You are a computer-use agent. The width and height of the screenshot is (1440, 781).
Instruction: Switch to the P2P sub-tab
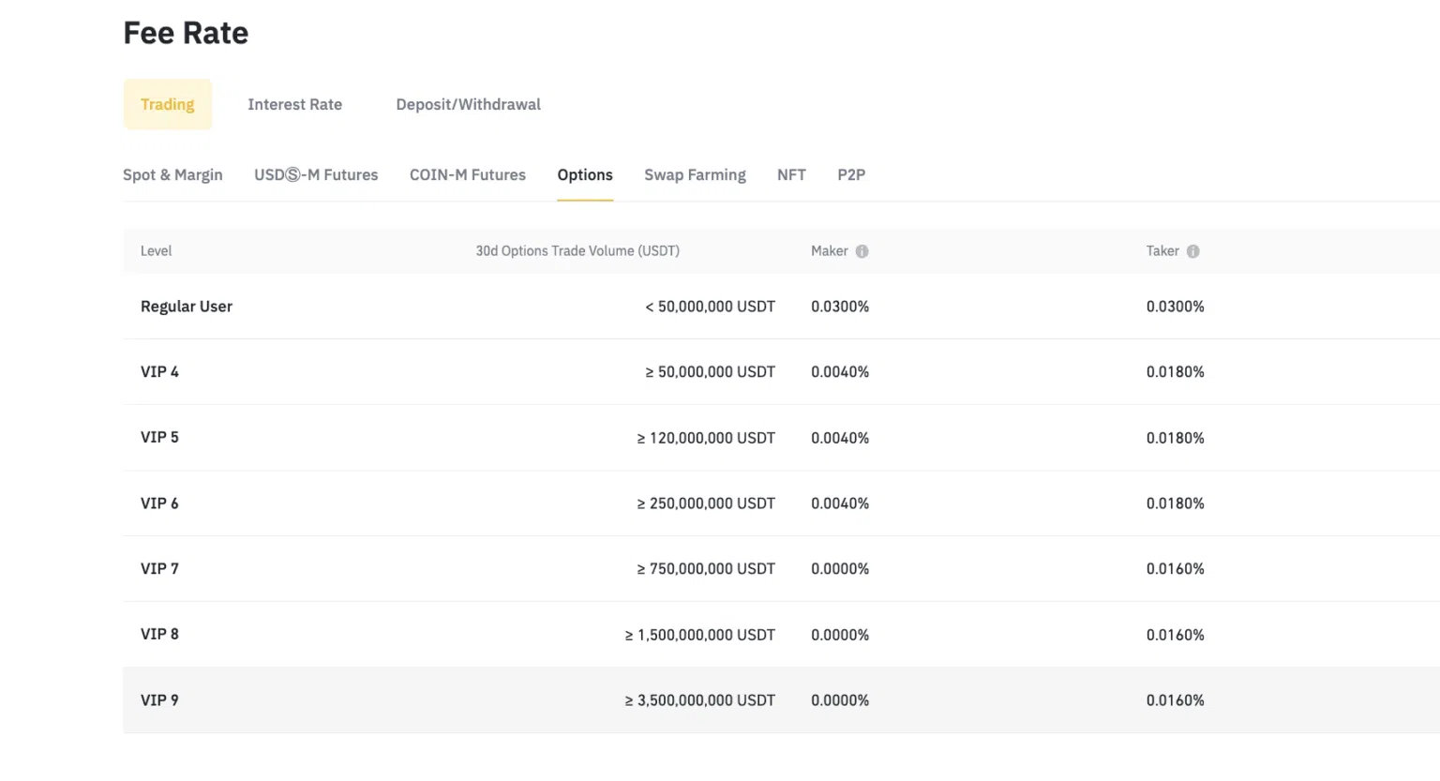(851, 175)
